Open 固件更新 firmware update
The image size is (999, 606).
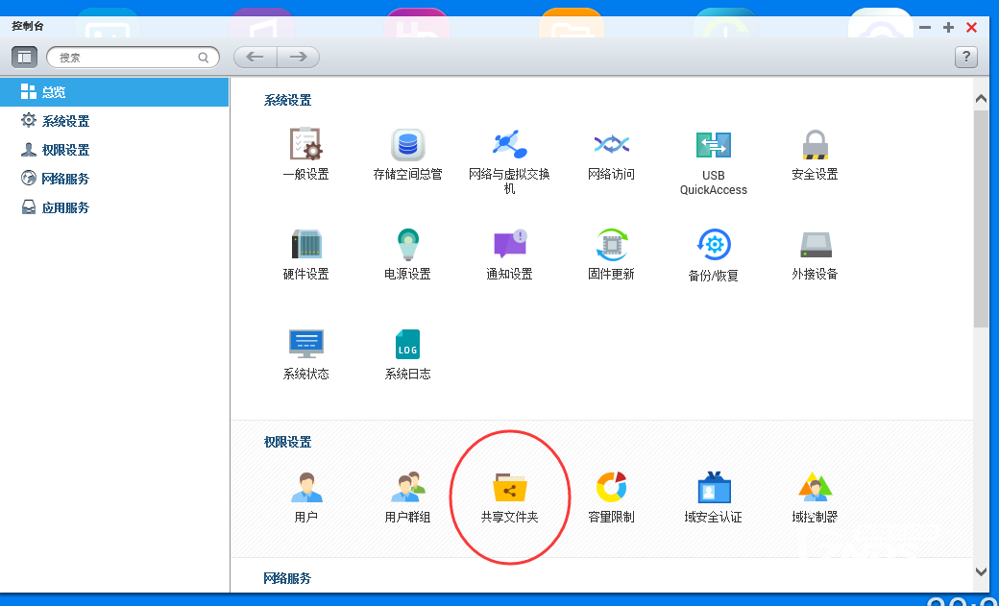pos(612,244)
